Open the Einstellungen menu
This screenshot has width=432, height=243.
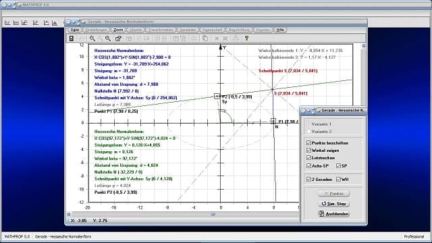tap(96, 30)
